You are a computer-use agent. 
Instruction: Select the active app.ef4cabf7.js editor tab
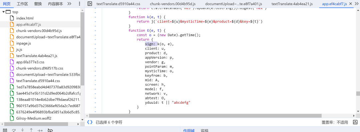coord(334,4)
